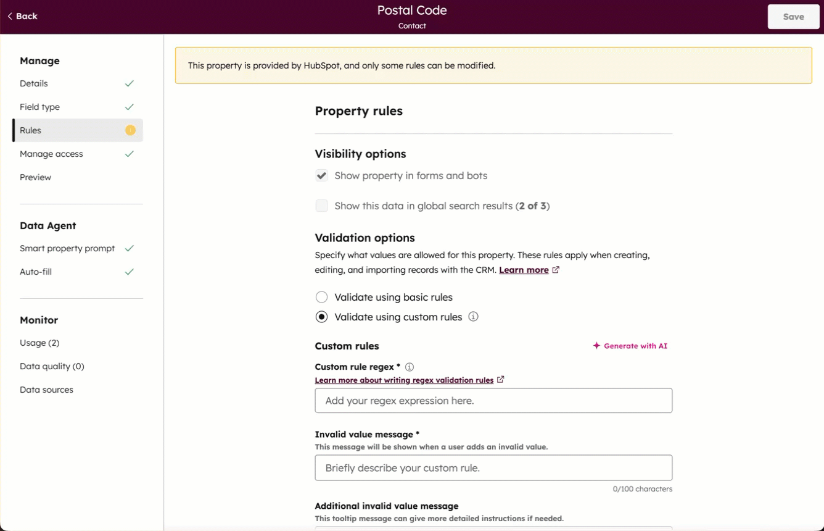The width and height of the screenshot is (824, 531).
Task: Click the external link icon after Learn more
Action: click(556, 270)
